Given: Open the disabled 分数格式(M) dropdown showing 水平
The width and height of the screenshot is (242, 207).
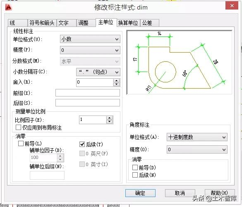Looking at the screenshot, I should 90,62.
